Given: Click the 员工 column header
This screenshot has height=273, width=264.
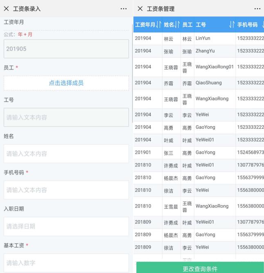Looking at the screenshot, I should click(187, 25).
